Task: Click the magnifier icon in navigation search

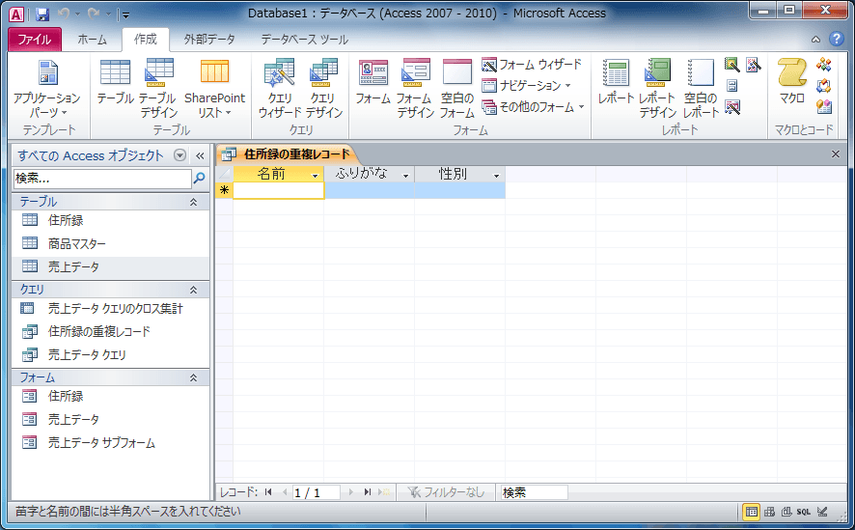Action: 200,178
